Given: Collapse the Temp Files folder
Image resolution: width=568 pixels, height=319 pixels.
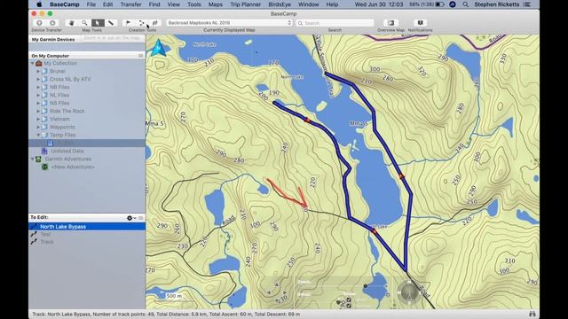Looking at the screenshot, I should [38, 135].
